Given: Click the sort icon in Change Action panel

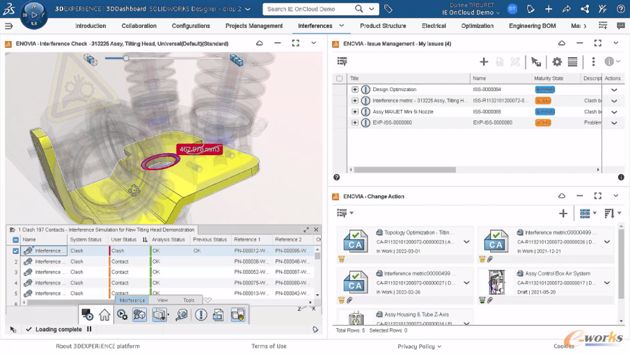Looking at the screenshot, I should point(610,214).
